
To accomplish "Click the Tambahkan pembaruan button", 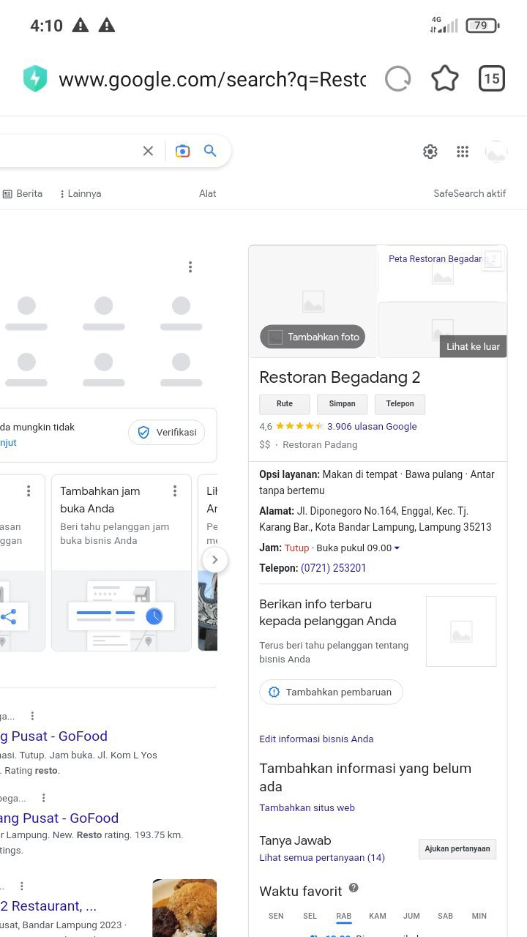I will (x=331, y=692).
